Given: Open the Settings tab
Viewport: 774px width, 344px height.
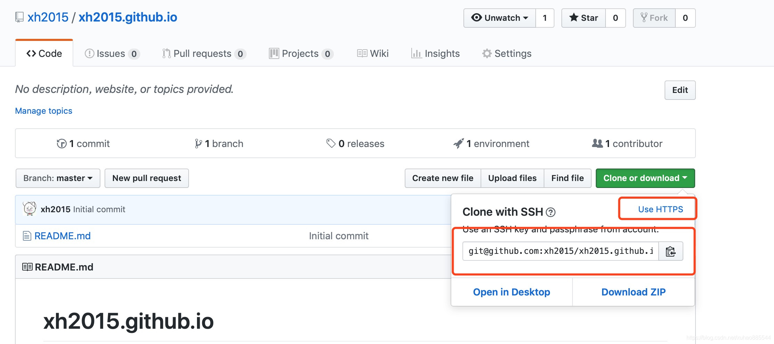Looking at the screenshot, I should (507, 54).
